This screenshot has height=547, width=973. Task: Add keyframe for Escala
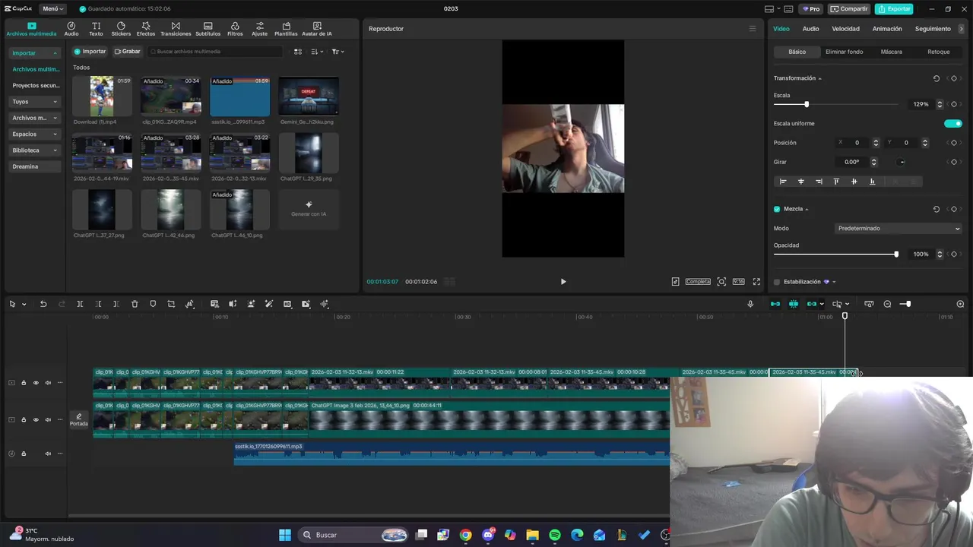pyautogui.click(x=954, y=104)
